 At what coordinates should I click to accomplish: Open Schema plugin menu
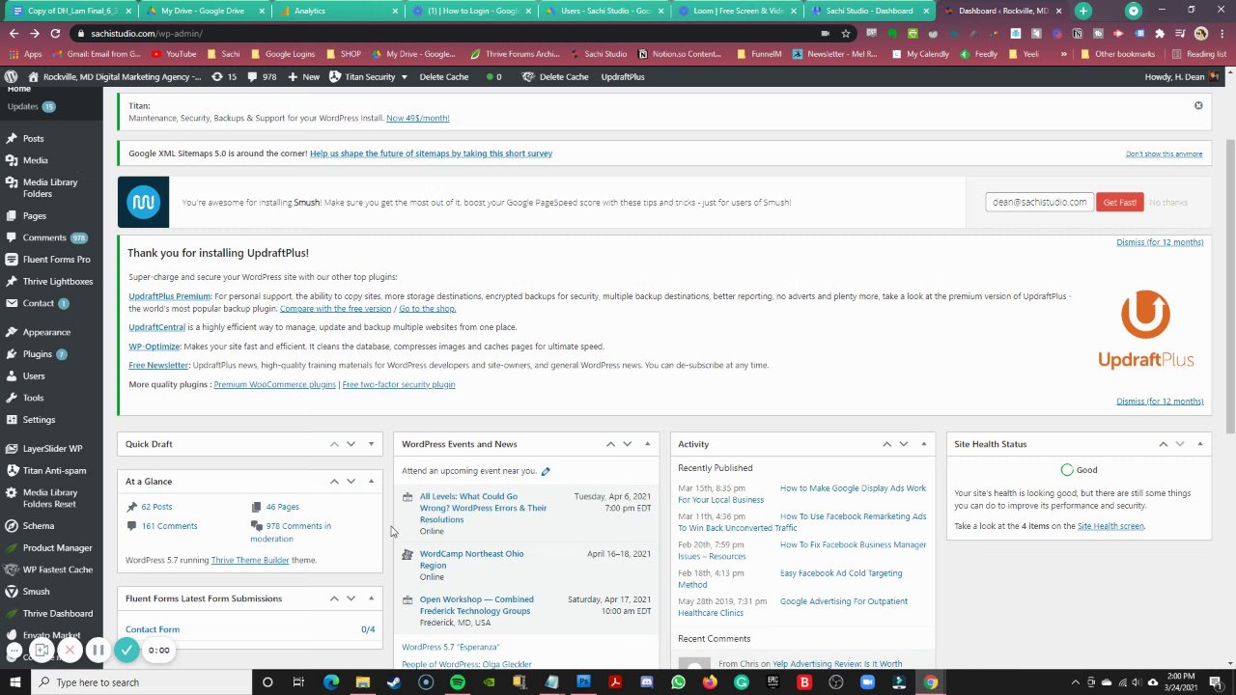click(39, 526)
